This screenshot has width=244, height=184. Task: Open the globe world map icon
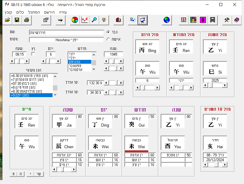point(167,20)
